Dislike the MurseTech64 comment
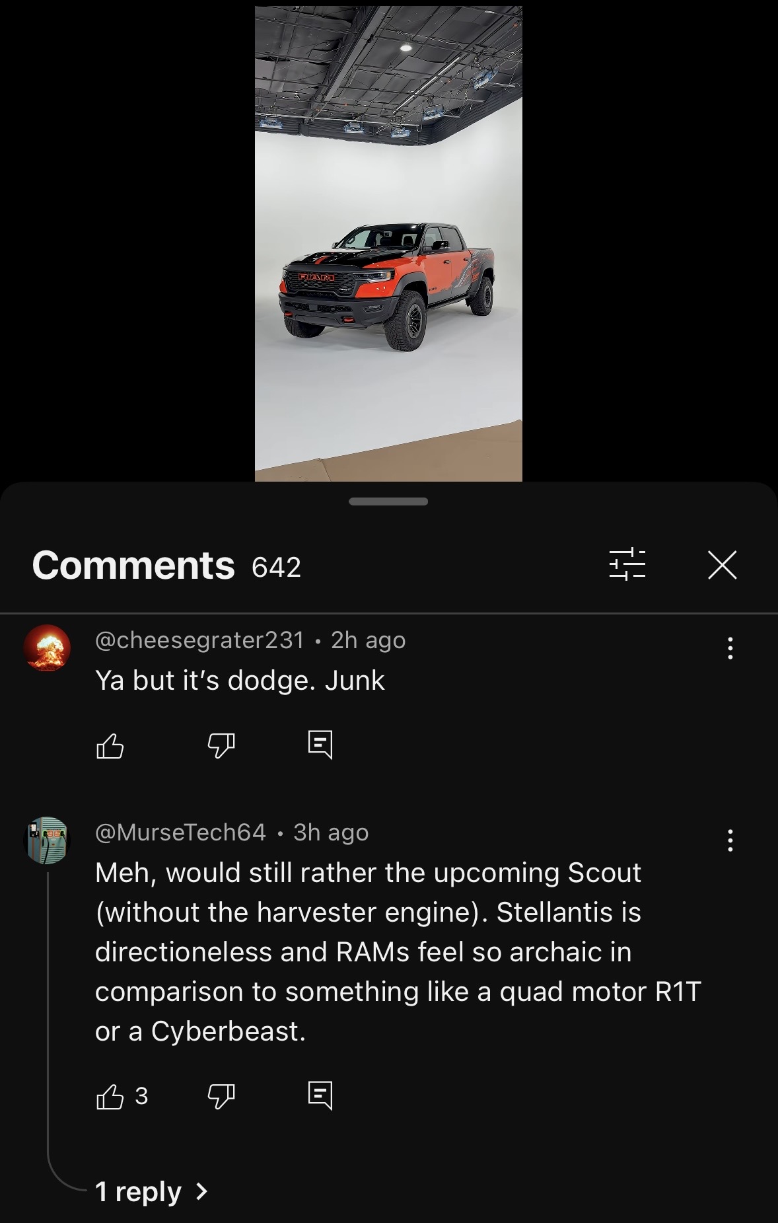The width and height of the screenshot is (778, 1223). pyautogui.click(x=221, y=1097)
